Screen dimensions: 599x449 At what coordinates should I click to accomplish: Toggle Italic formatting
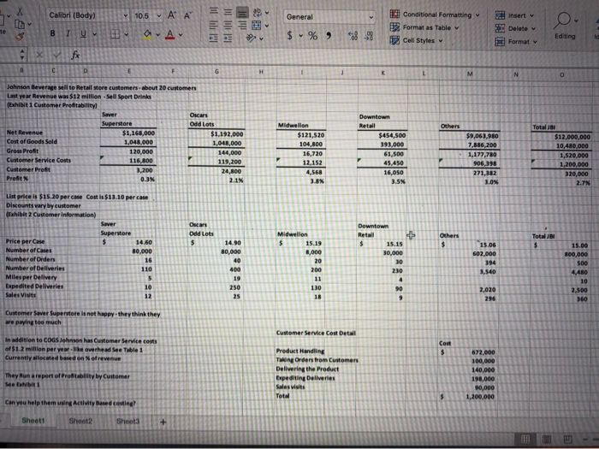click(x=68, y=33)
